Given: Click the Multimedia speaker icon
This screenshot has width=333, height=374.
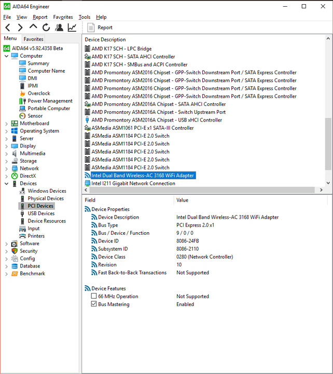Looking at the screenshot, I should pyautogui.click(x=15, y=153).
